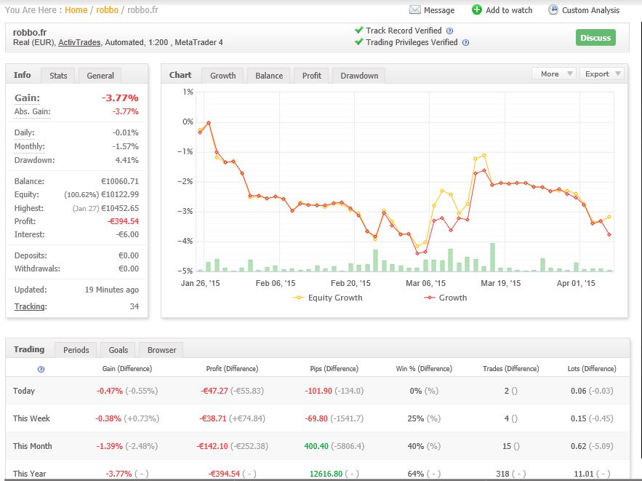Select the Drawdown chart tab
The height and width of the screenshot is (481, 642).
tap(359, 76)
